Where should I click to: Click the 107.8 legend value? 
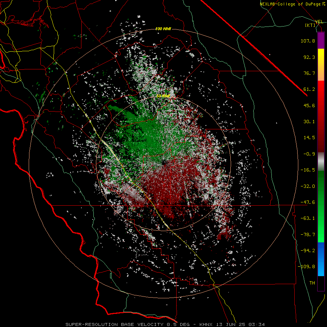pos(308,41)
